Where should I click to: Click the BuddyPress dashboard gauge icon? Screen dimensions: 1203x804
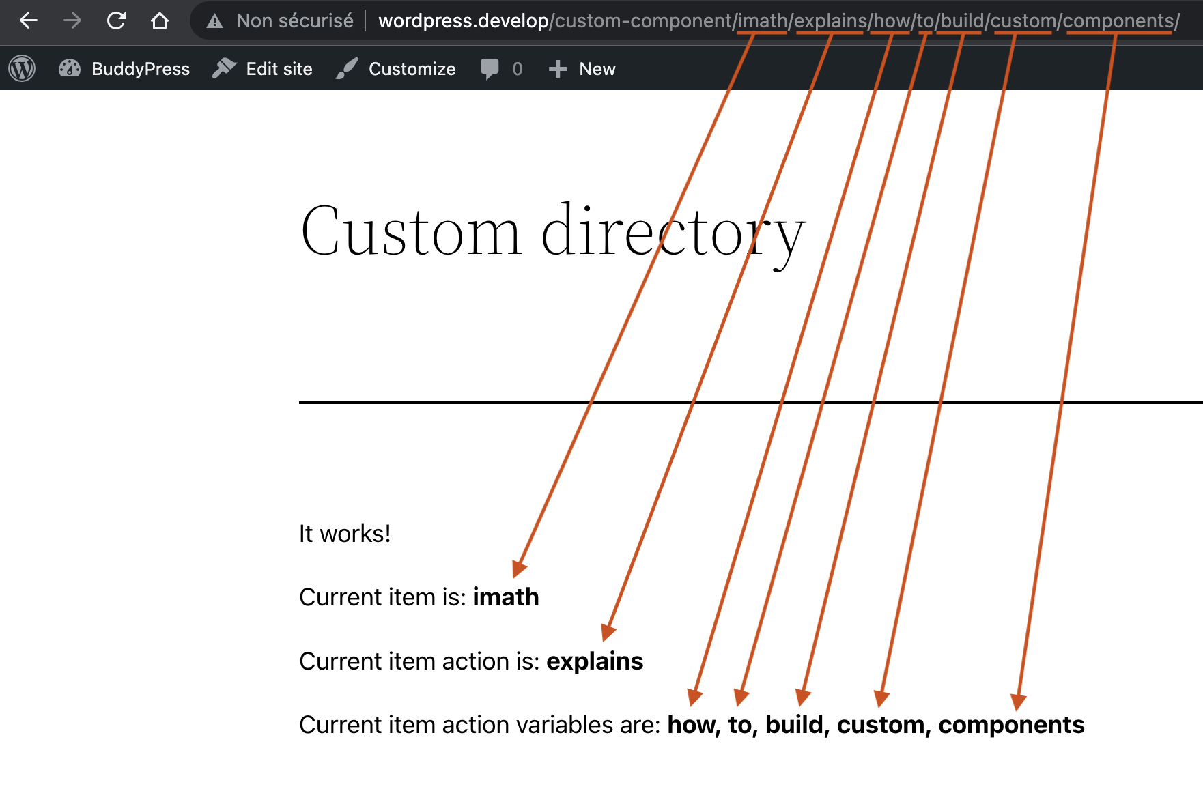(70, 68)
